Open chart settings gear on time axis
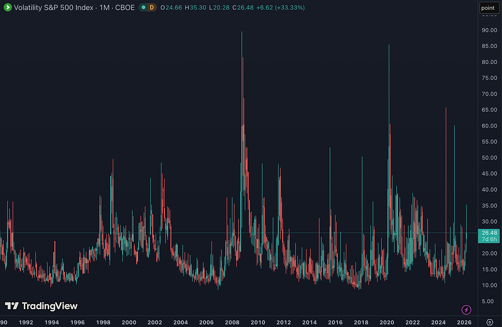This screenshot has height=327, width=502. (x=490, y=322)
